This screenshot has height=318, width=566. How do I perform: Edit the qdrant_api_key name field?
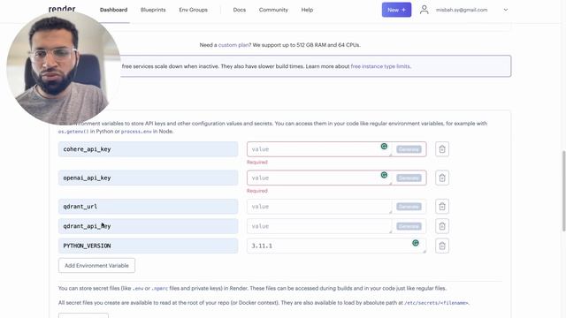148,226
